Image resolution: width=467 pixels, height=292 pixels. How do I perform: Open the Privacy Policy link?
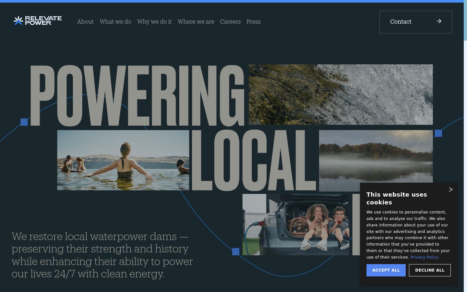424,257
